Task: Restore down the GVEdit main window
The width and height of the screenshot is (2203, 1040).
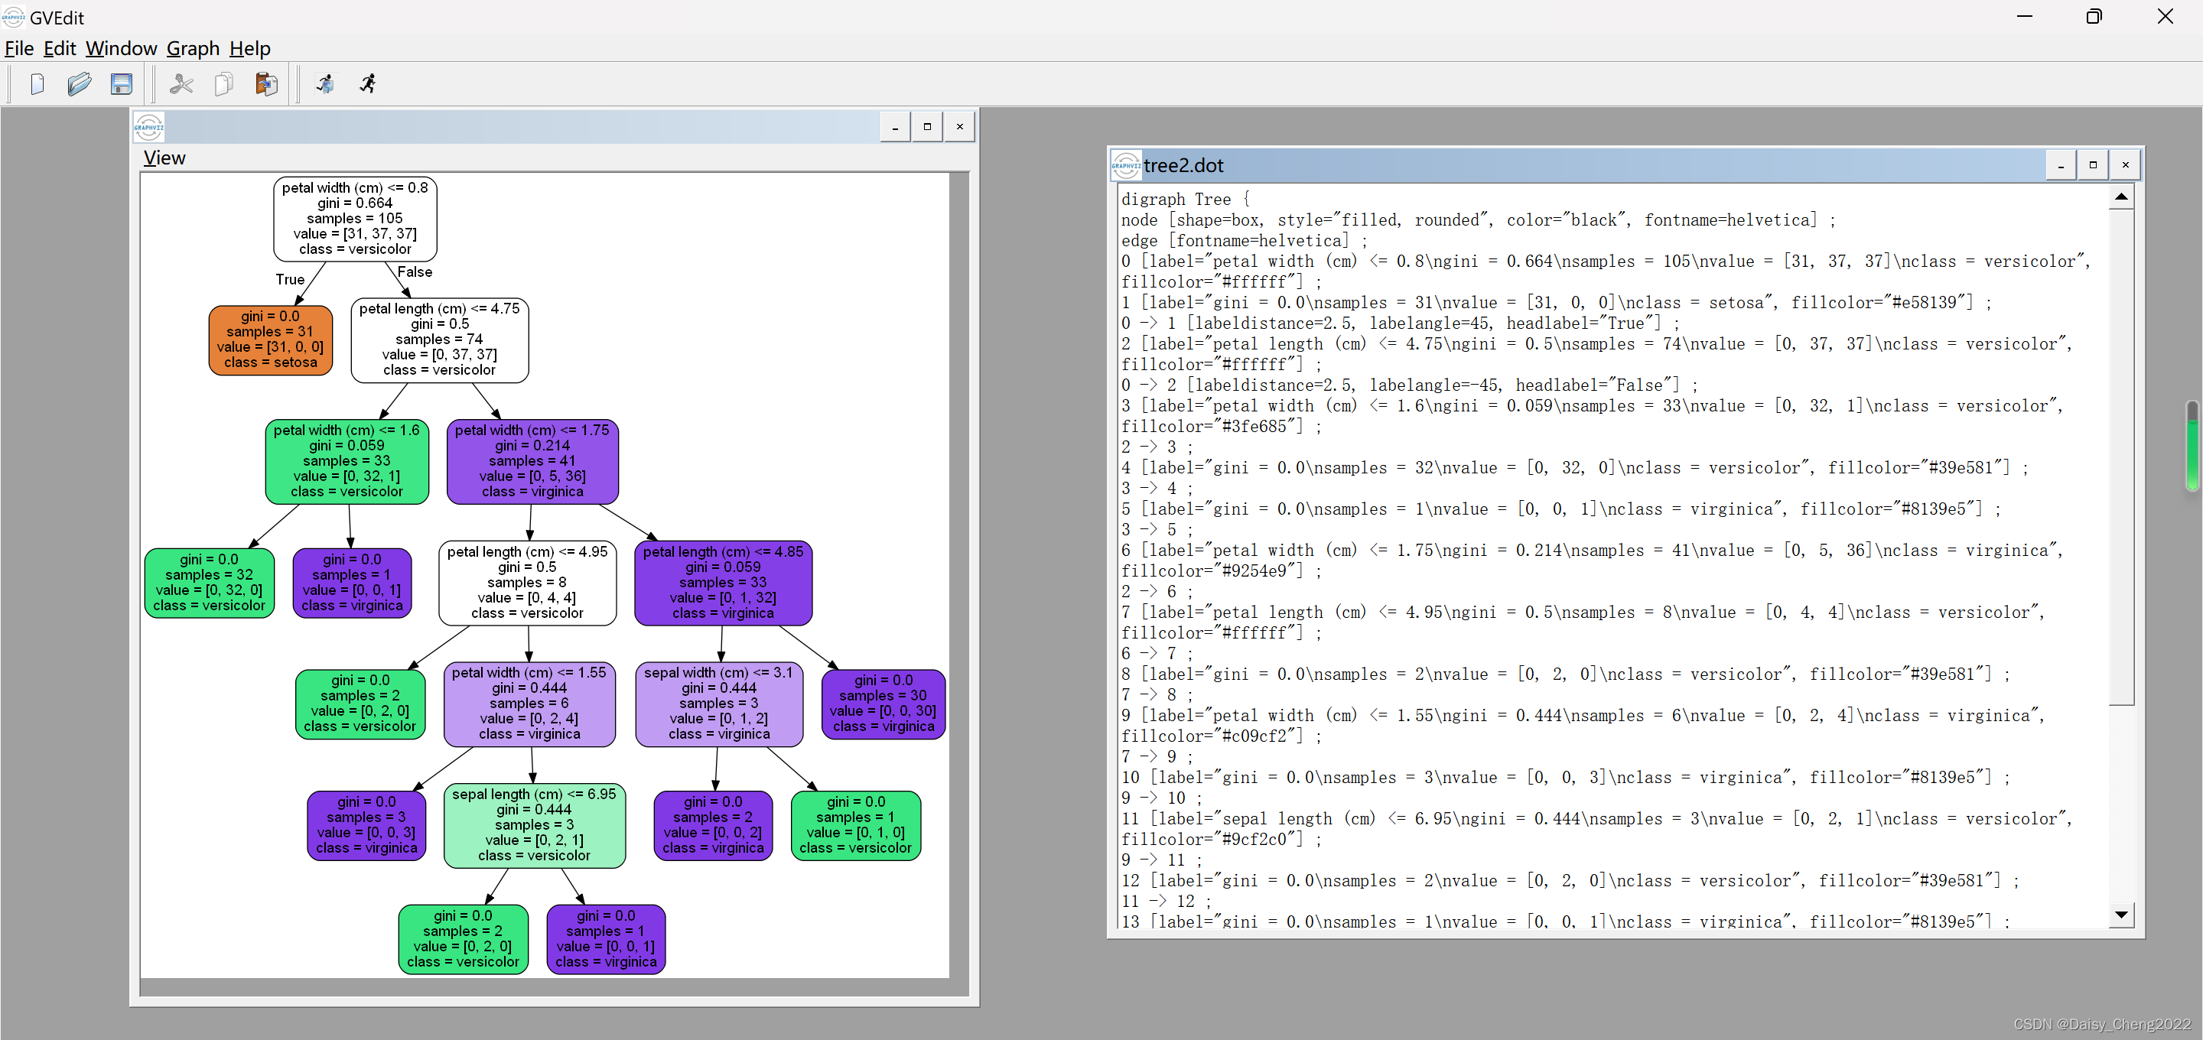Action: (2094, 16)
